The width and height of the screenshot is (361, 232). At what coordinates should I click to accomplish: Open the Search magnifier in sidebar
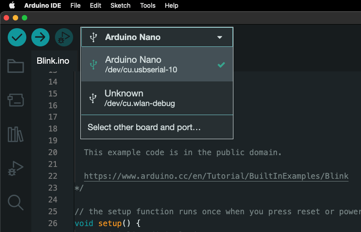(x=15, y=202)
